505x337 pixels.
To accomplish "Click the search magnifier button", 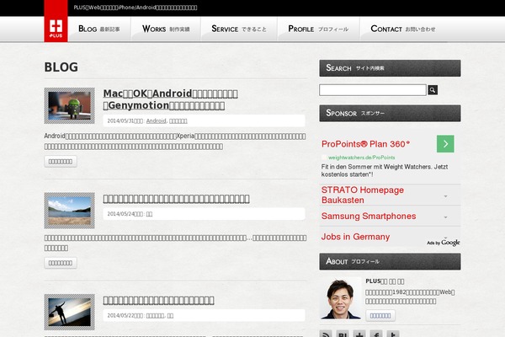I will 433,90.
